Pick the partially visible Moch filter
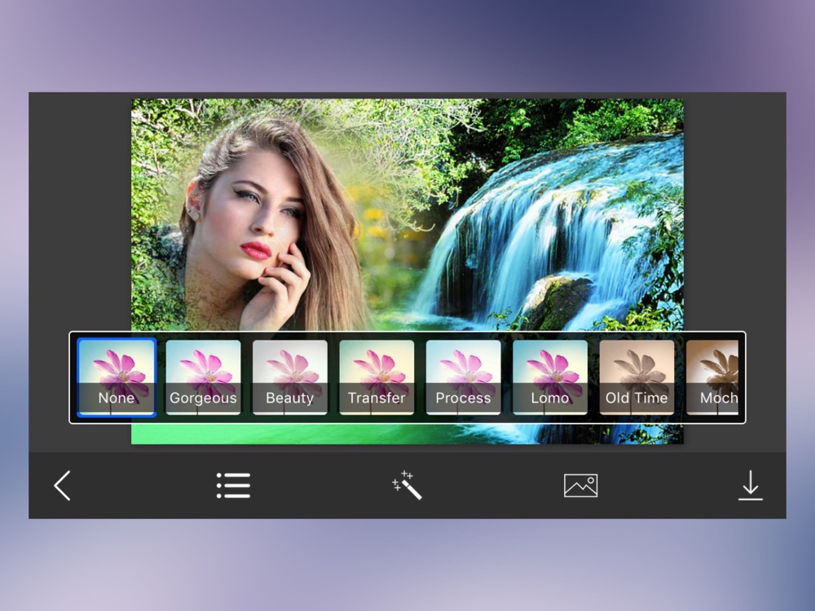The width and height of the screenshot is (815, 611). (x=712, y=377)
